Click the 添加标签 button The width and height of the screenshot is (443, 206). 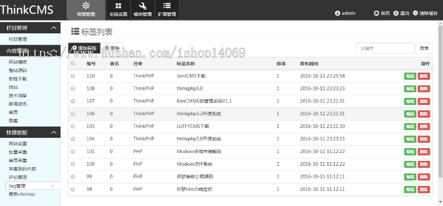pos(85,48)
